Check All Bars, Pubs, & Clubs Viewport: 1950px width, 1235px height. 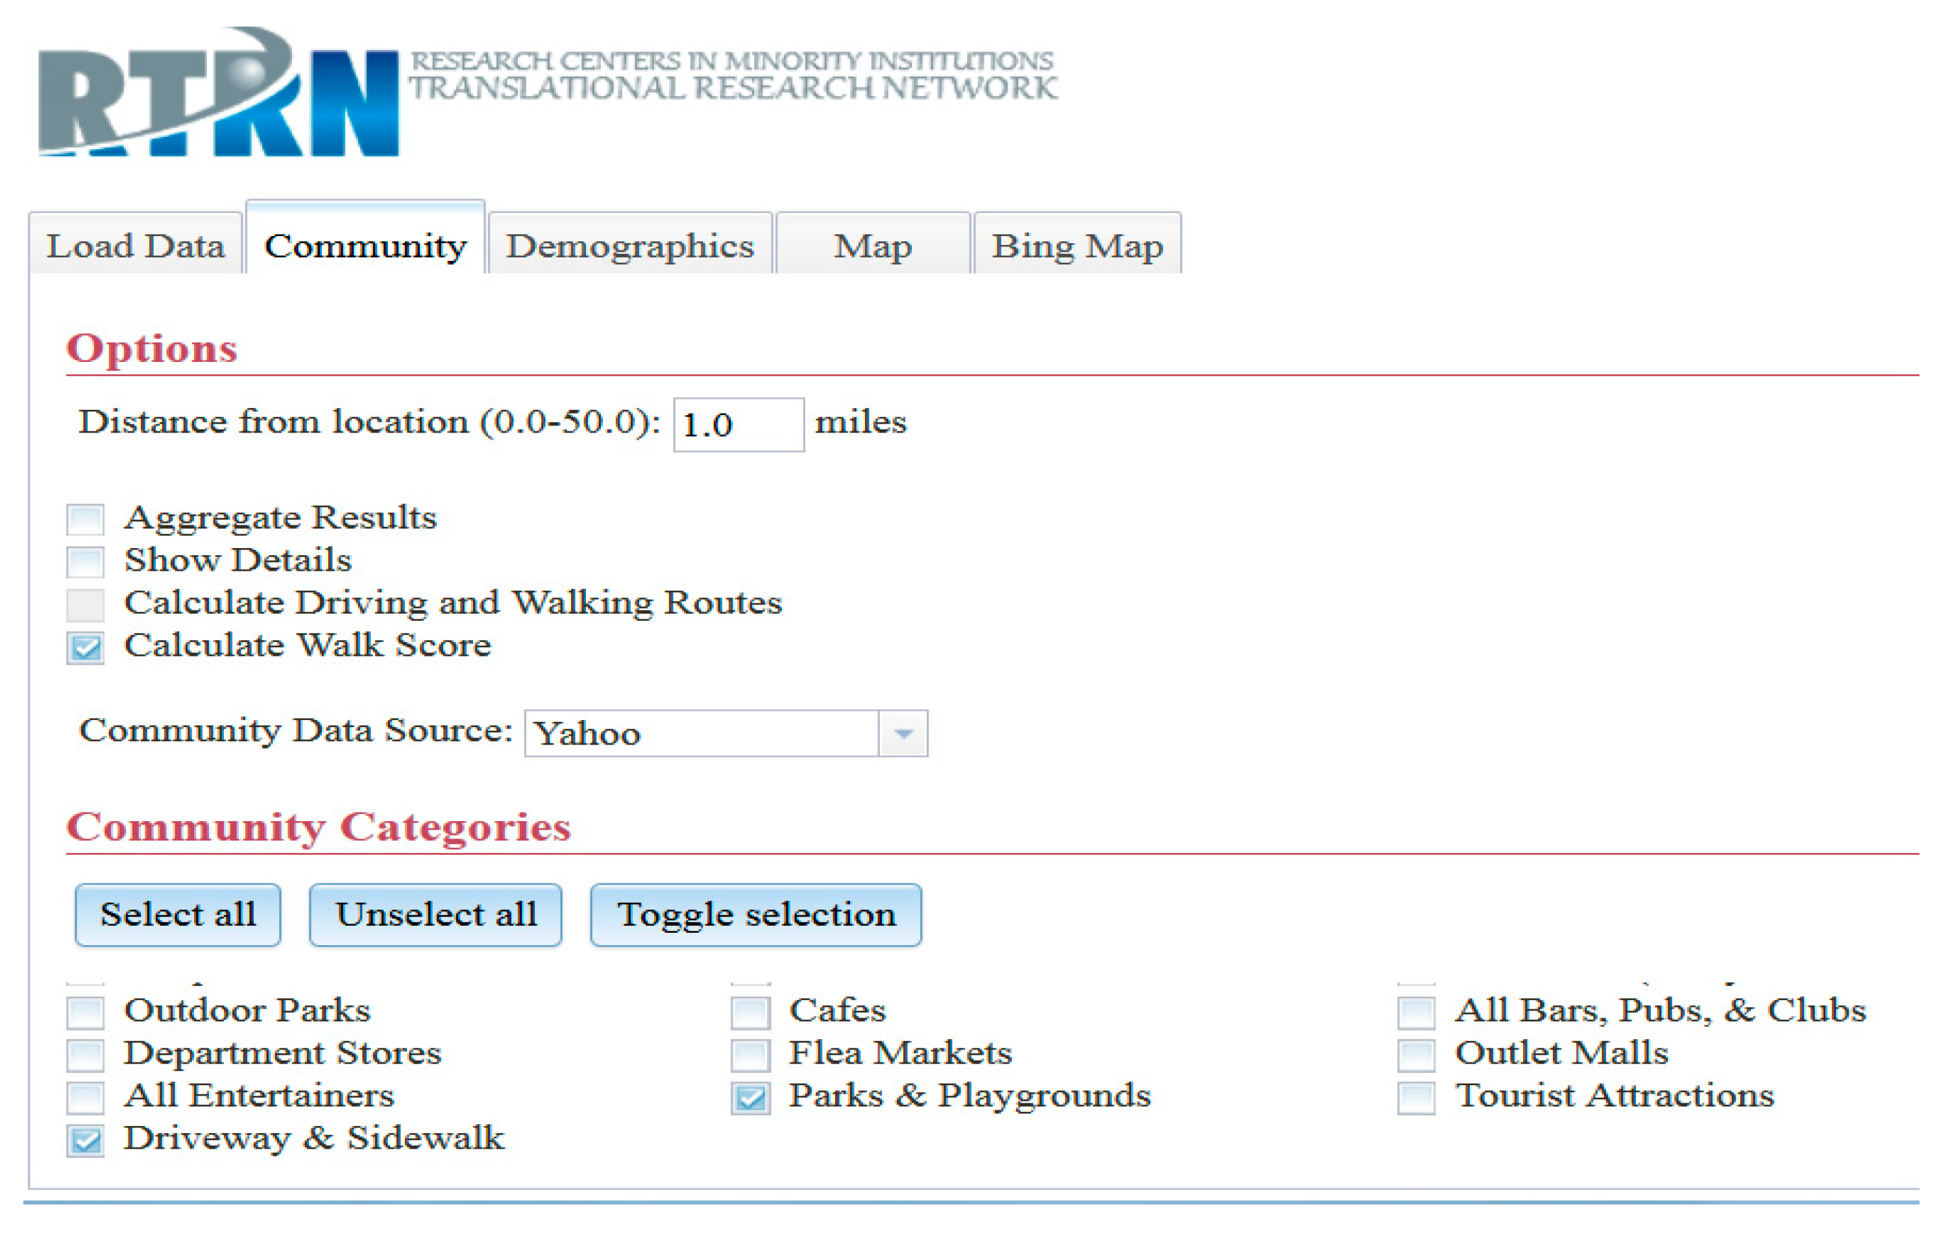(1415, 1012)
